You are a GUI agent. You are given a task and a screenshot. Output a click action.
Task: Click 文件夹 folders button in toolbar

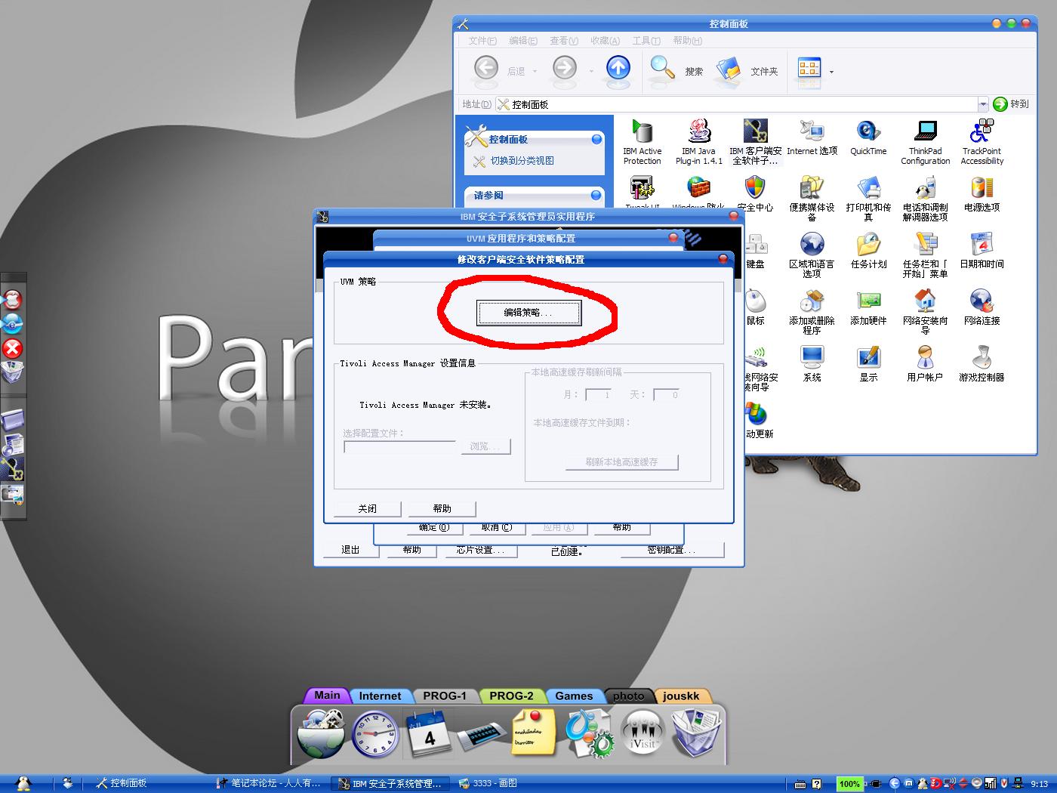[747, 70]
